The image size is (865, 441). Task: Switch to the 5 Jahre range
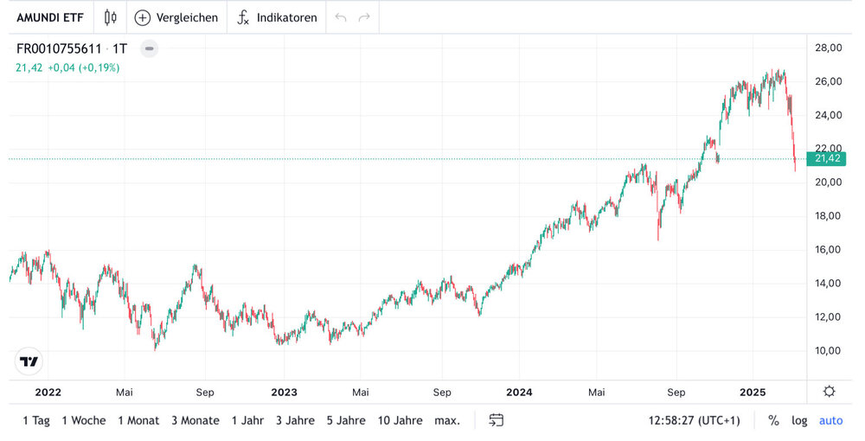pos(346,420)
